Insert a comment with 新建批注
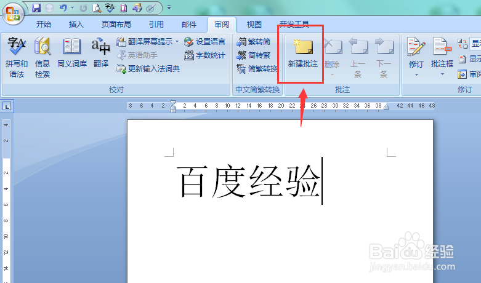Screen dimensions: 481x283 [x=303, y=53]
